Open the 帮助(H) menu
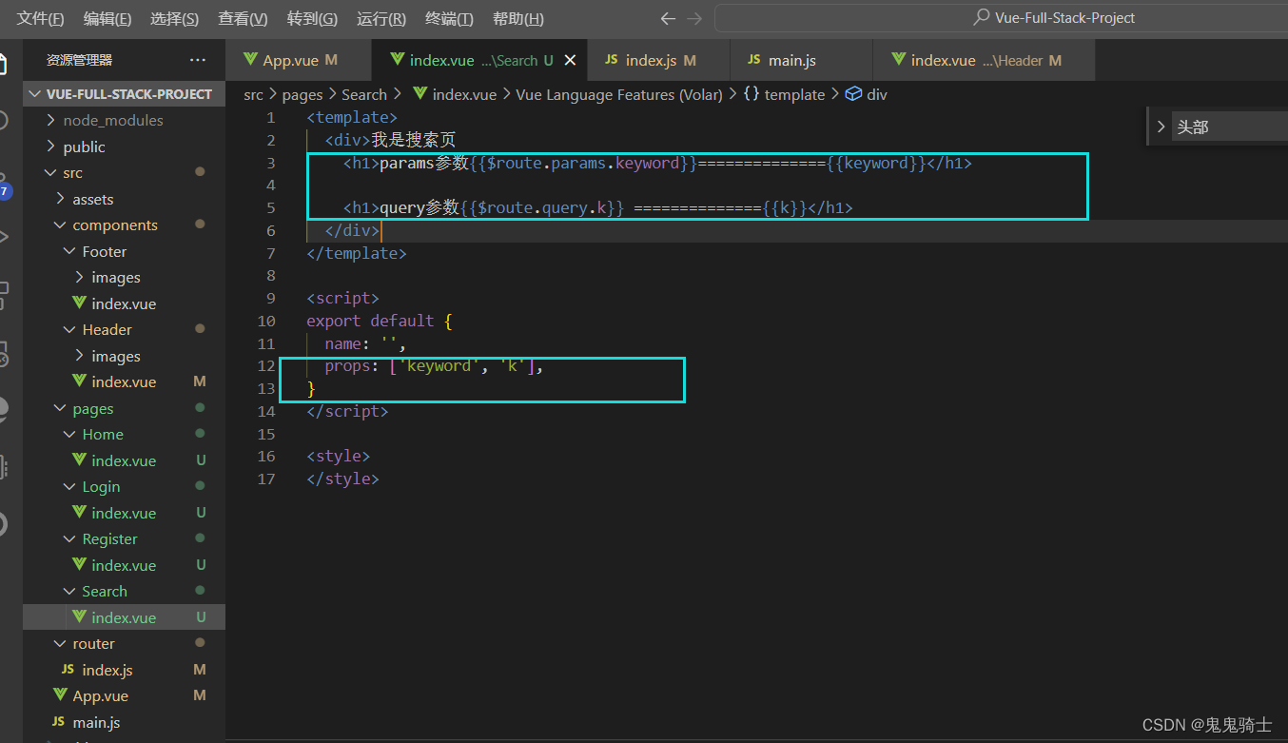Viewport: 1288px width, 743px height. (518, 18)
